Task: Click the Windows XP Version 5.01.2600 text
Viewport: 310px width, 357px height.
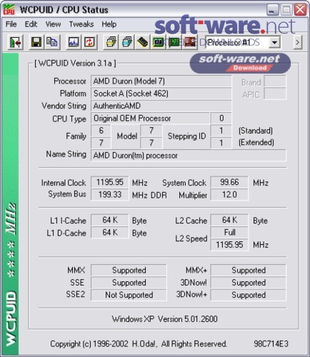Action: 164,319
